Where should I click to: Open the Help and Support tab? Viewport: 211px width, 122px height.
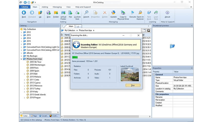(x=83, y=7)
